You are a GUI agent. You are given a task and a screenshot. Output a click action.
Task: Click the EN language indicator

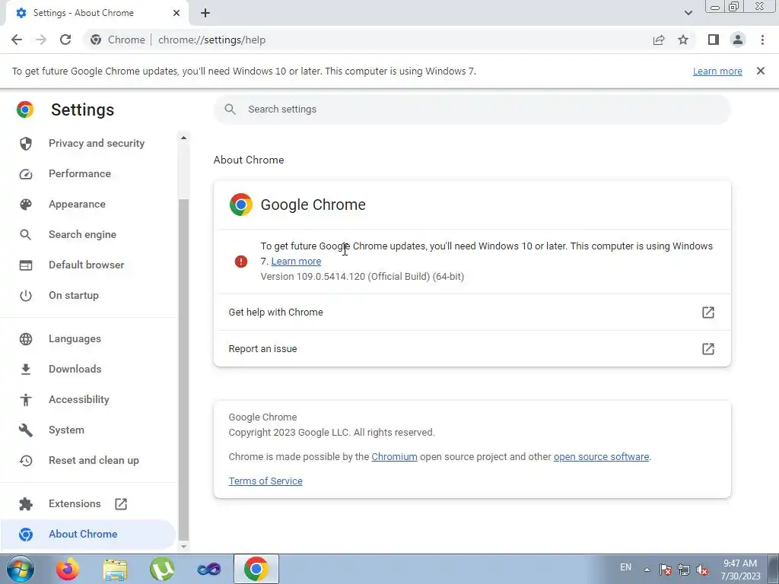tap(625, 567)
